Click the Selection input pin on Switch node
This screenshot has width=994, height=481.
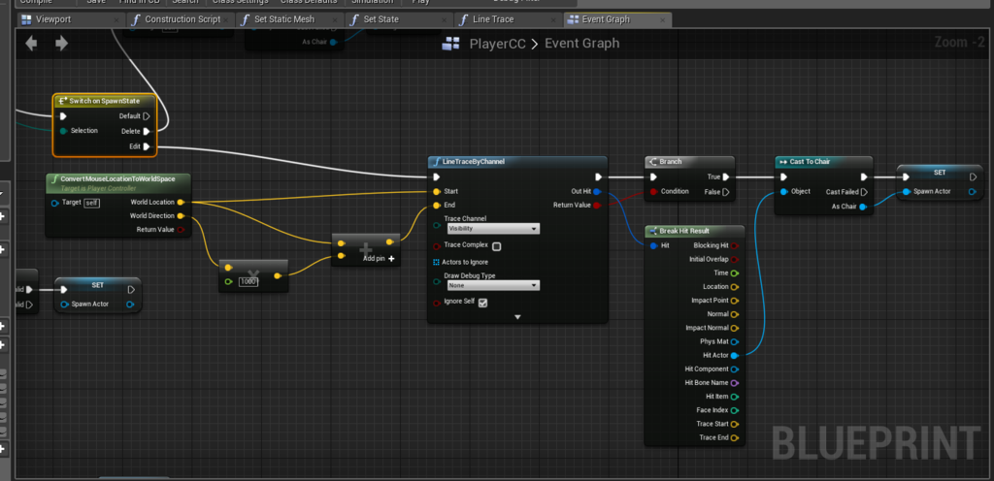point(63,131)
